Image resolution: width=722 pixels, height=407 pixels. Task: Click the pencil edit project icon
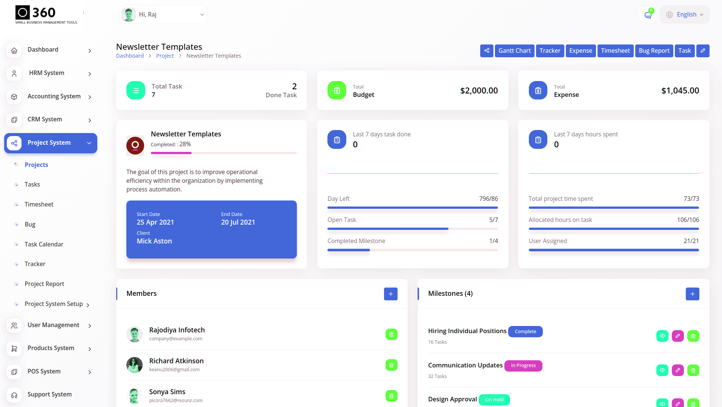click(x=703, y=51)
